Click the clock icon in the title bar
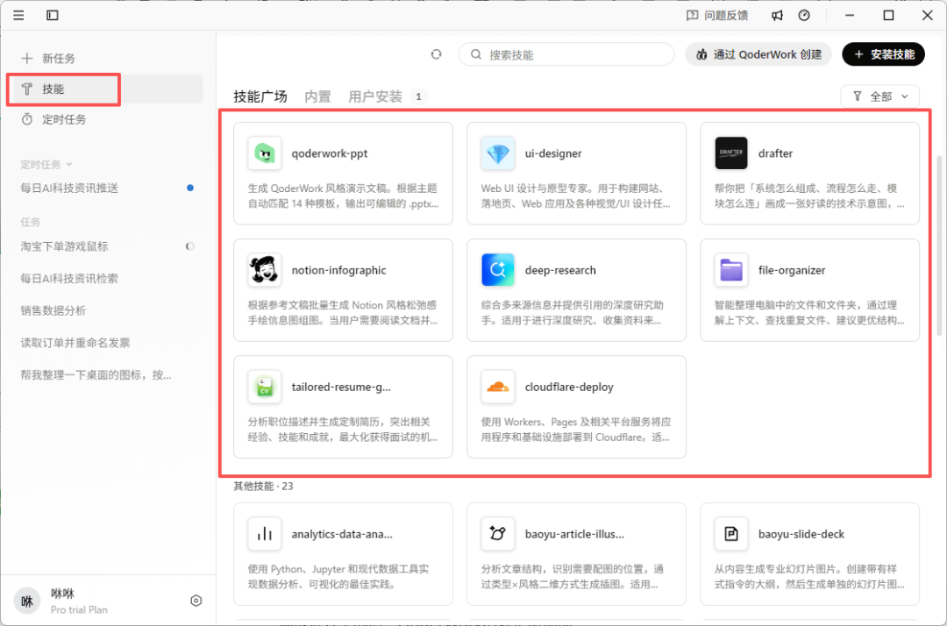This screenshot has width=947, height=626. coord(804,15)
